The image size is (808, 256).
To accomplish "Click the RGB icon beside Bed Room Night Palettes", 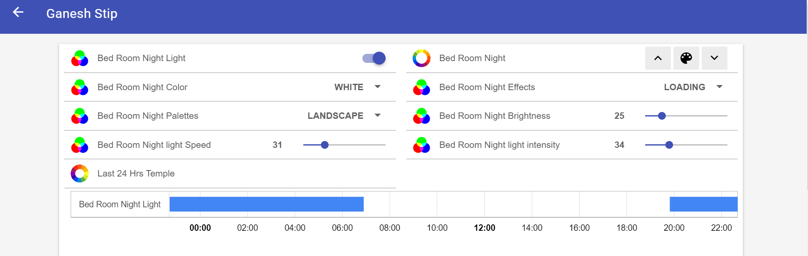I will [x=80, y=116].
